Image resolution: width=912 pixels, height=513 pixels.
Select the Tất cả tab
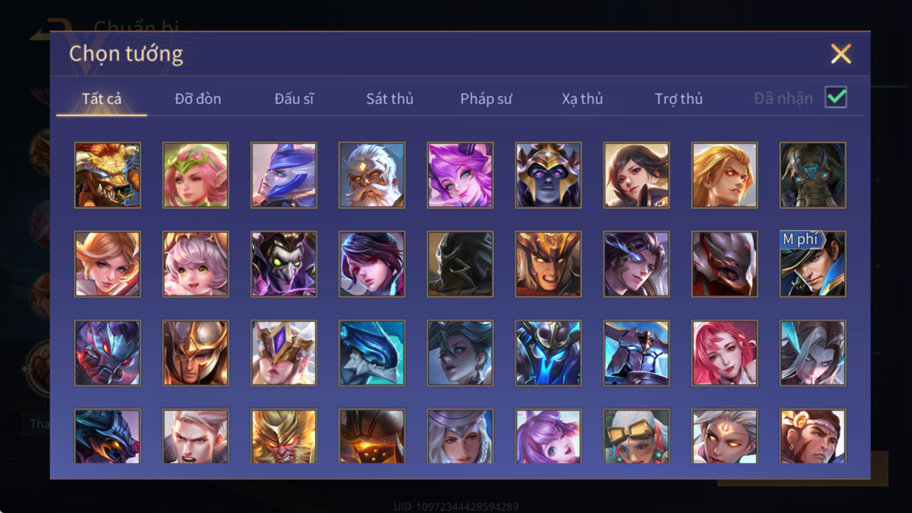tap(101, 99)
